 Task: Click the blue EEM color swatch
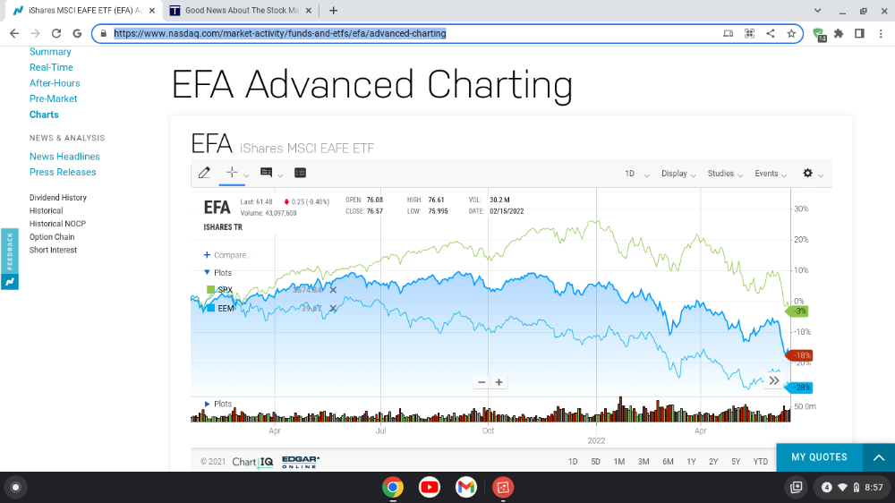click(210, 308)
